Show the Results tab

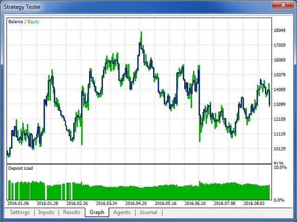pyautogui.click(x=71, y=212)
